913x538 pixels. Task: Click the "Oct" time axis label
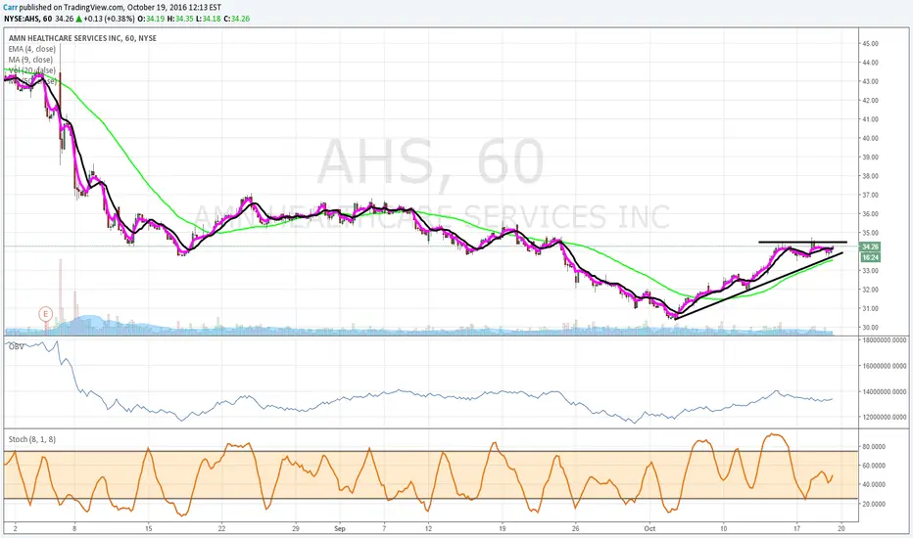(x=649, y=528)
